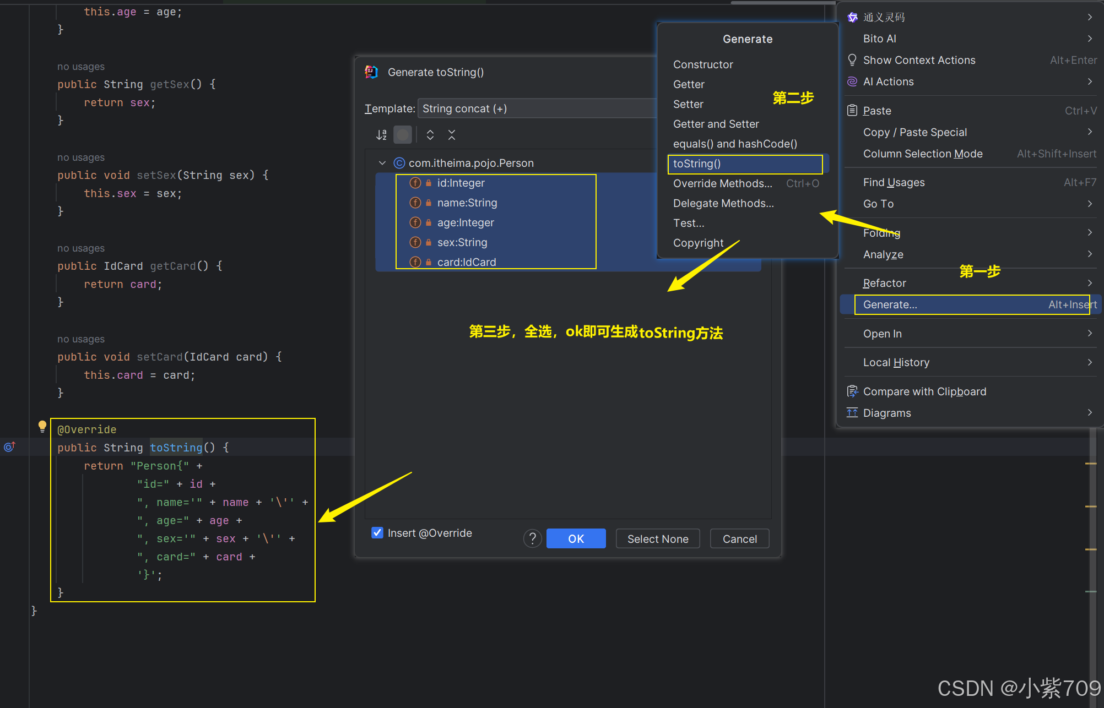Viewport: 1104px width, 708px height.
Task: Toggle the show-classes round button in dialog toolbar
Action: click(x=403, y=135)
